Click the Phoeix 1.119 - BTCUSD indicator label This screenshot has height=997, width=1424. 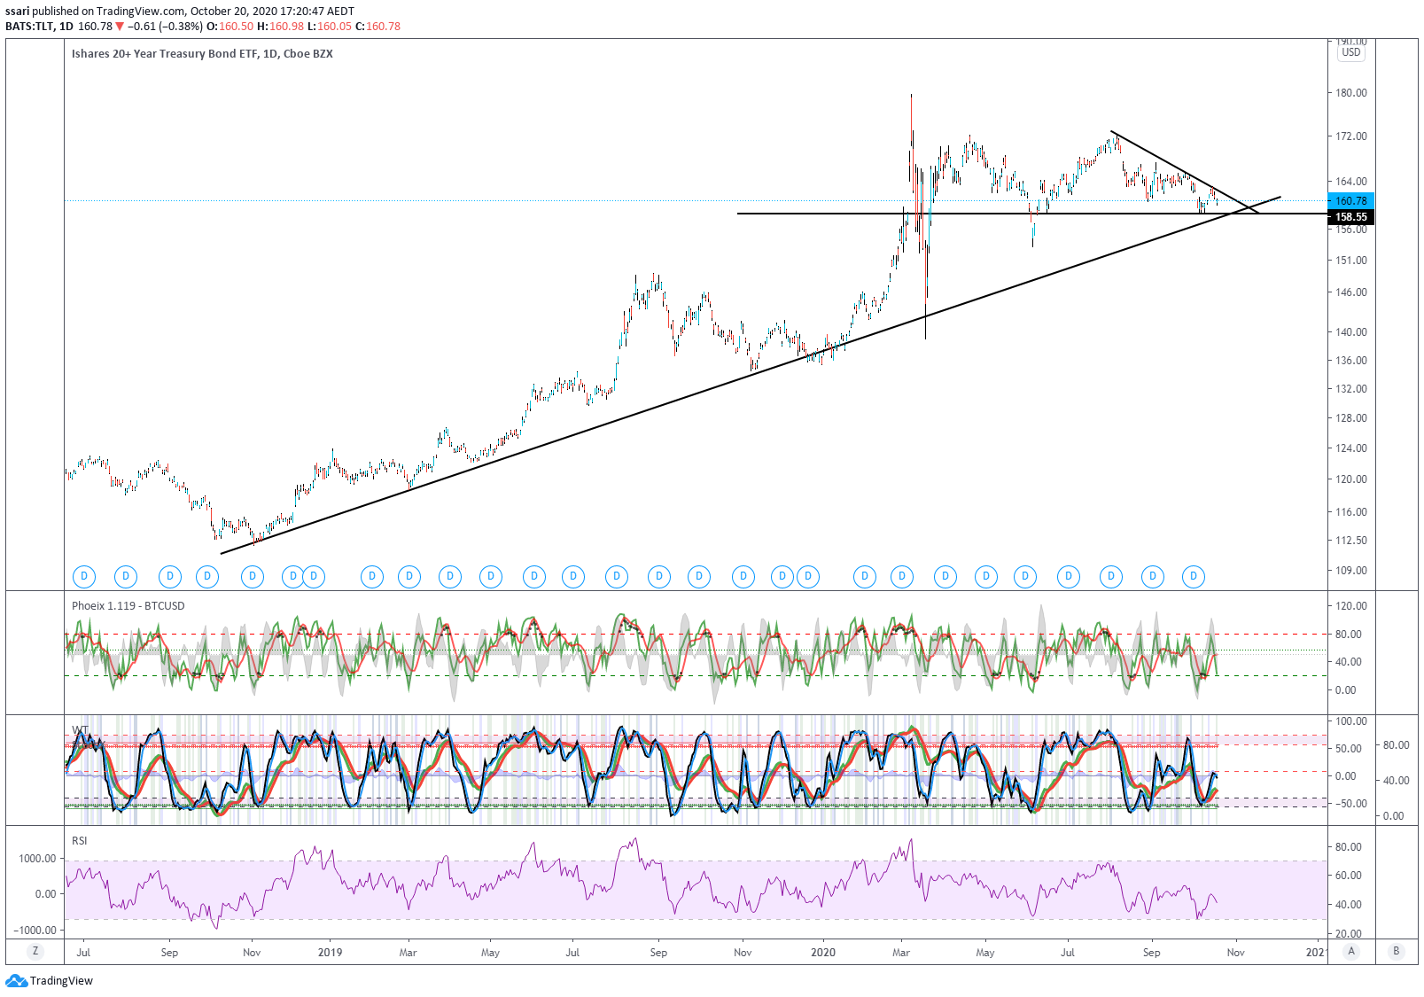coord(128,606)
